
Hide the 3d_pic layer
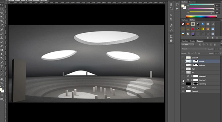click(183, 87)
